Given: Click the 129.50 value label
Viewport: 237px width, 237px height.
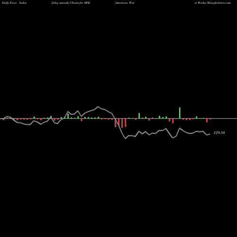Looking at the screenshot, I should pos(219,133).
